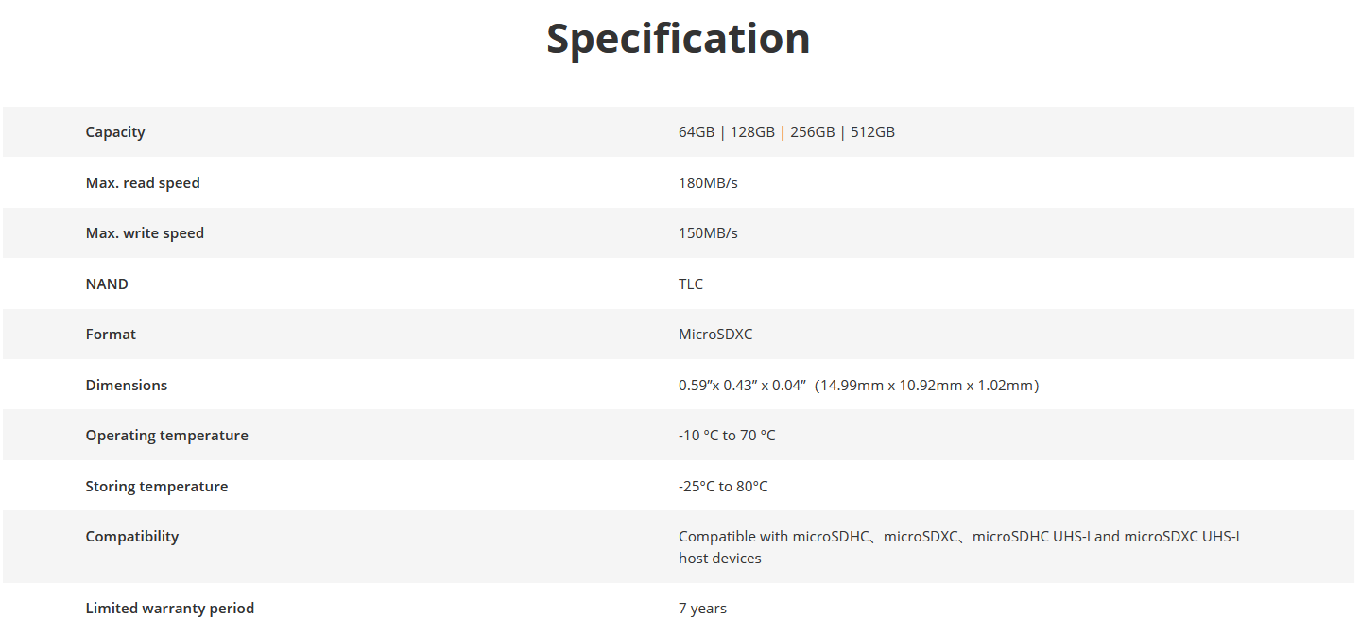Click the Limited warranty period label
The height and width of the screenshot is (636, 1360).
[x=170, y=609]
